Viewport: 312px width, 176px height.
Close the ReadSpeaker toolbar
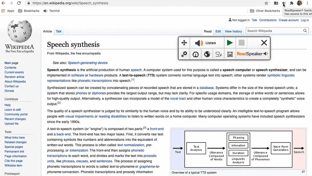click(264, 43)
